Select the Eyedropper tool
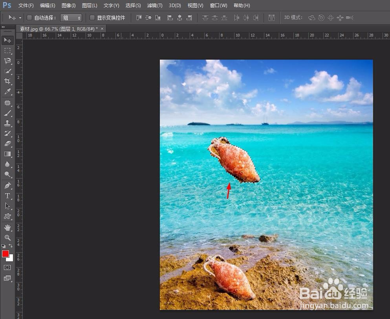Viewport: 390px width, 319px height. pos(7,92)
